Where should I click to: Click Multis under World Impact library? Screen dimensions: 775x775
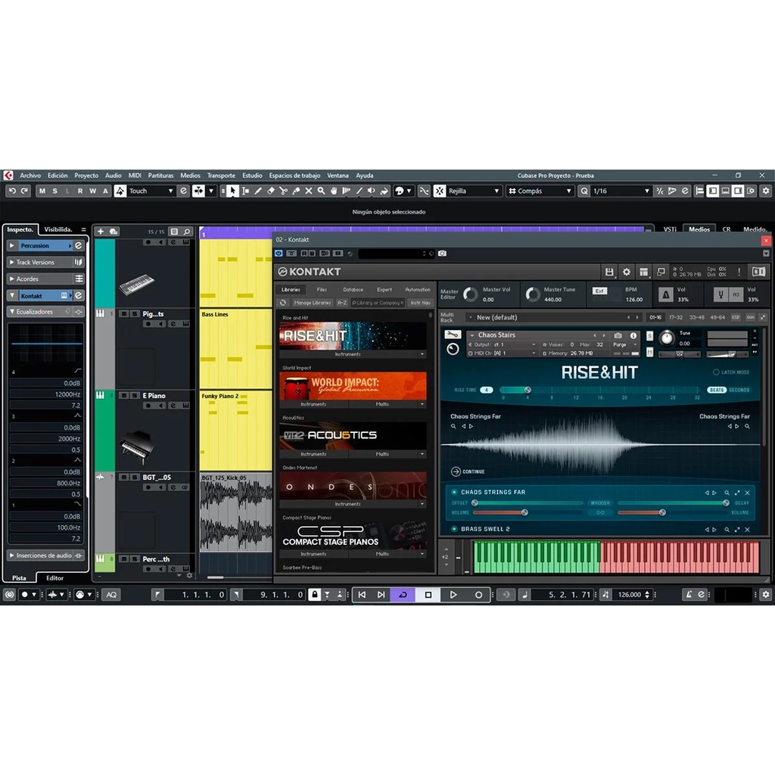click(382, 404)
